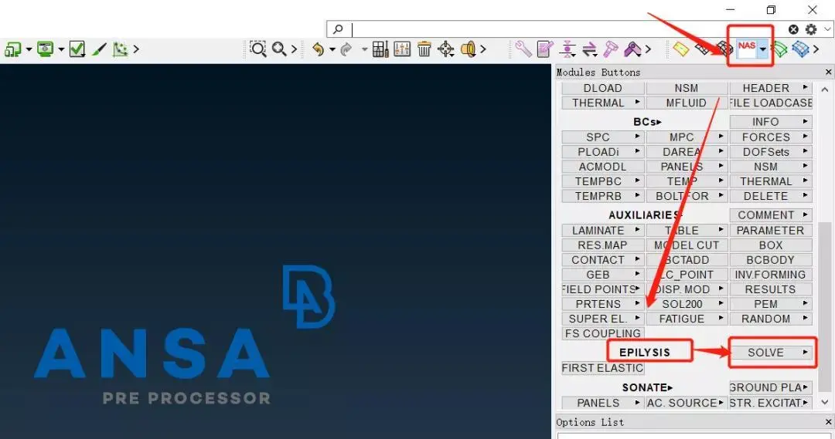The height and width of the screenshot is (439, 835).
Task: Click the BCTADD button
Action: pyautogui.click(x=687, y=260)
